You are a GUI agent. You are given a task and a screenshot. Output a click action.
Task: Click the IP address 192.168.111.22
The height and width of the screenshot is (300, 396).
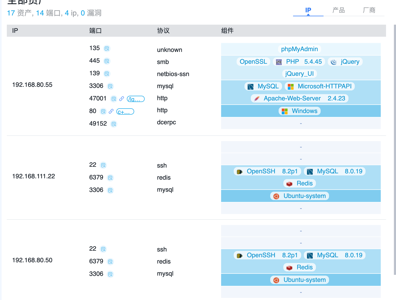pos(34,176)
